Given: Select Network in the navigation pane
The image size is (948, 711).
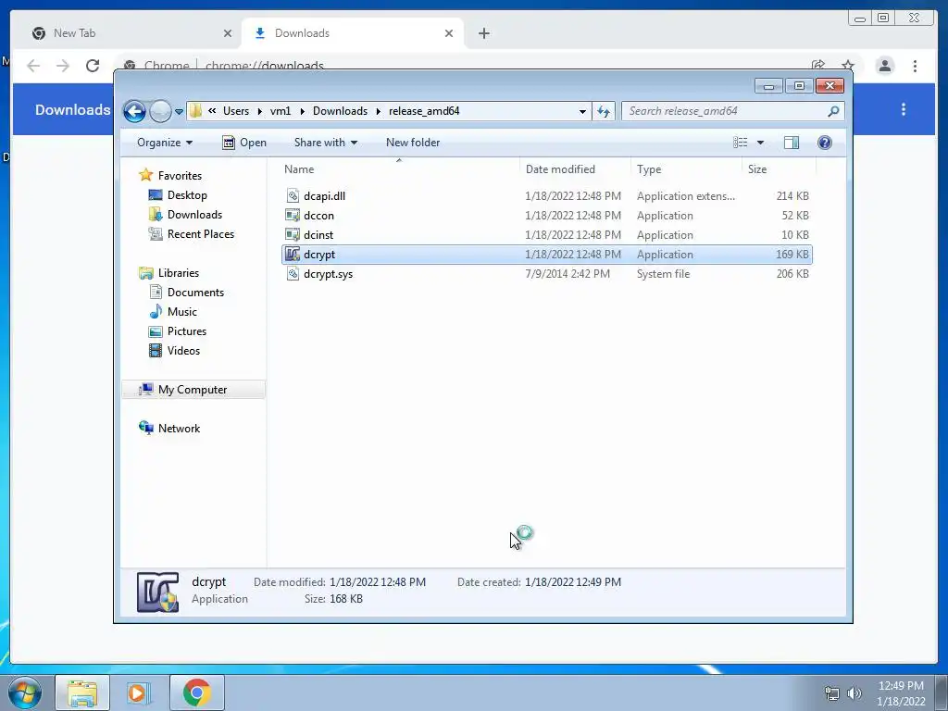Looking at the screenshot, I should (x=179, y=428).
